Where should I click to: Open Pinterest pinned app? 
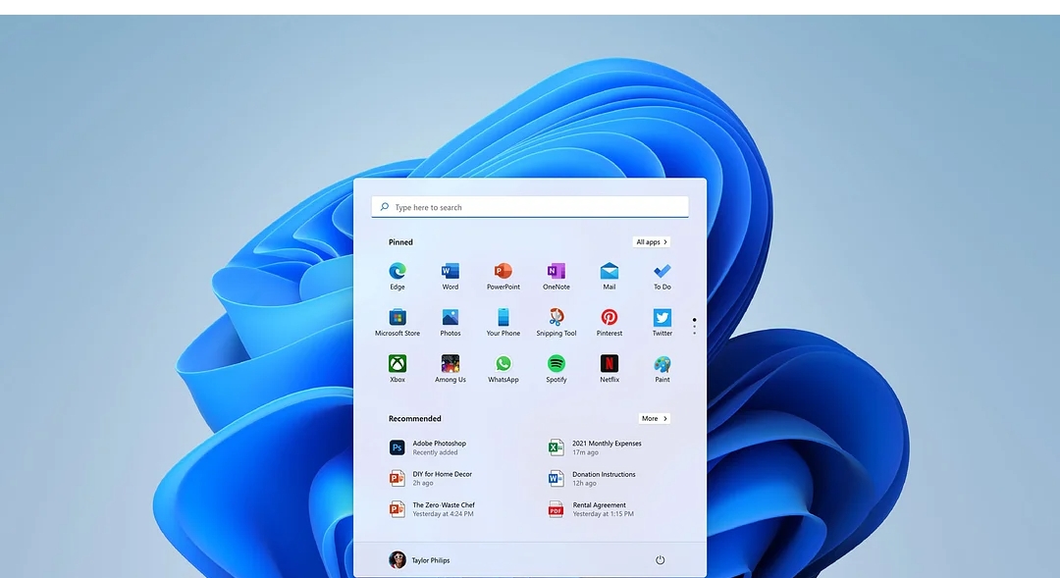tap(609, 317)
